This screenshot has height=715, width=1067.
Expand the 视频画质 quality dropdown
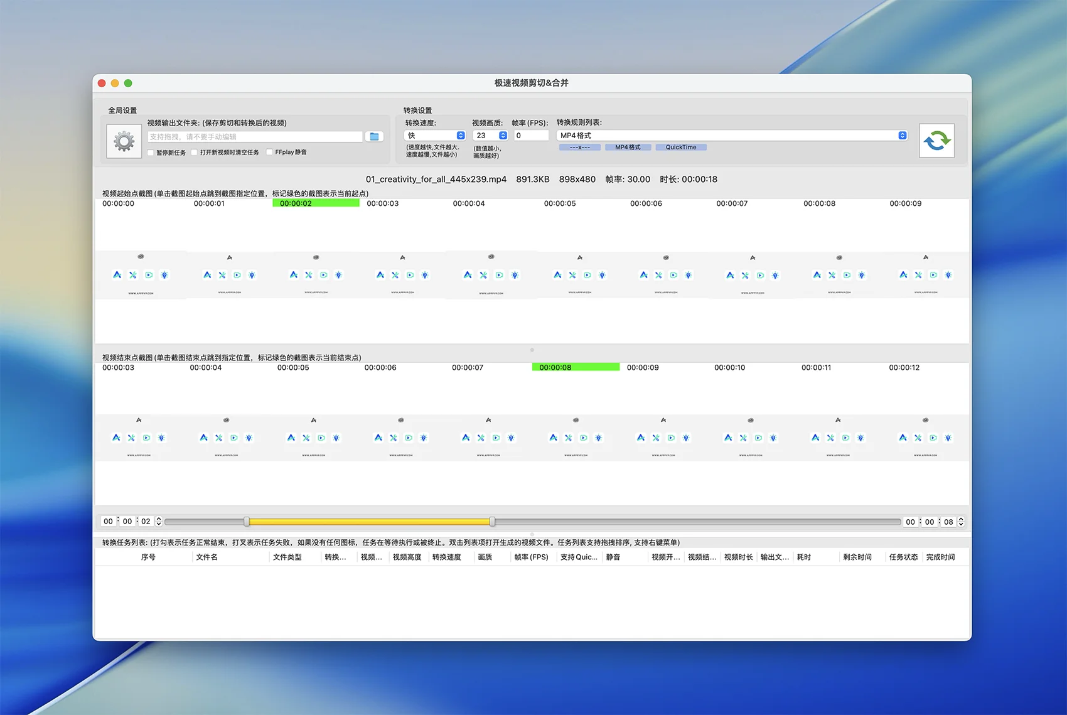tap(490, 136)
